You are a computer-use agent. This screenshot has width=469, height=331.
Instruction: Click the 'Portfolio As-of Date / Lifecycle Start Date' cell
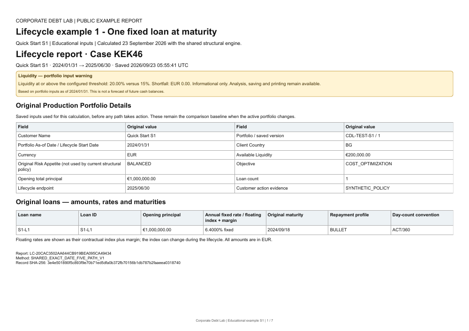pos(71,145)
